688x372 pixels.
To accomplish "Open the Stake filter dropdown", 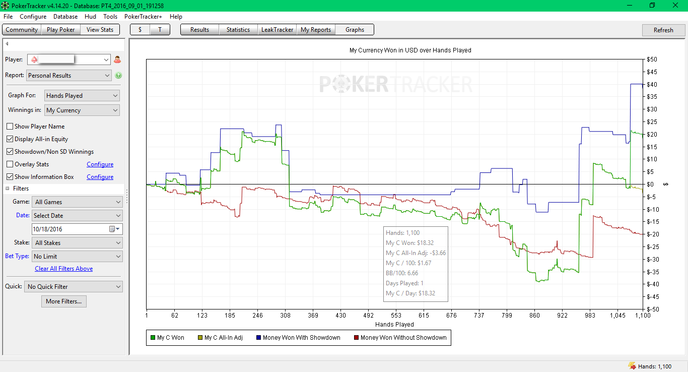I will point(78,243).
